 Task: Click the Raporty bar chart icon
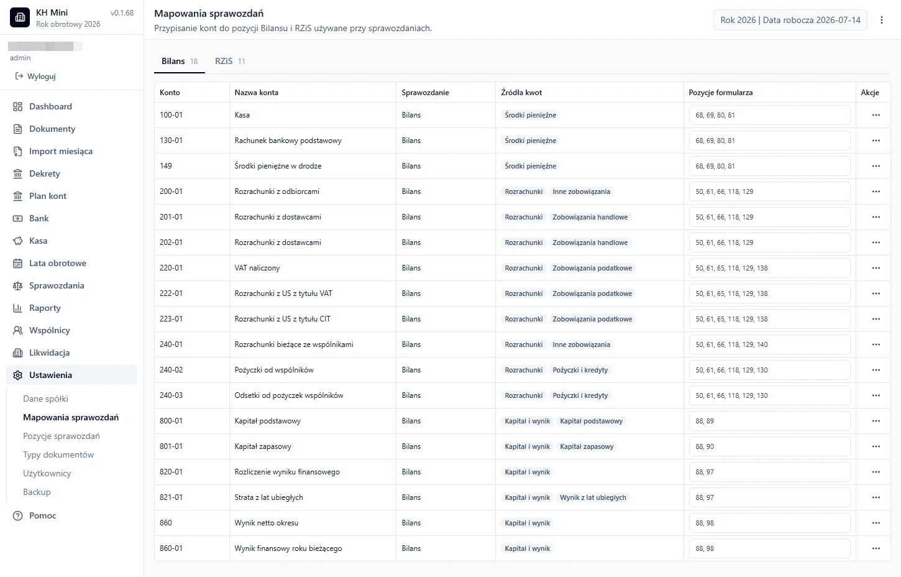tap(17, 308)
